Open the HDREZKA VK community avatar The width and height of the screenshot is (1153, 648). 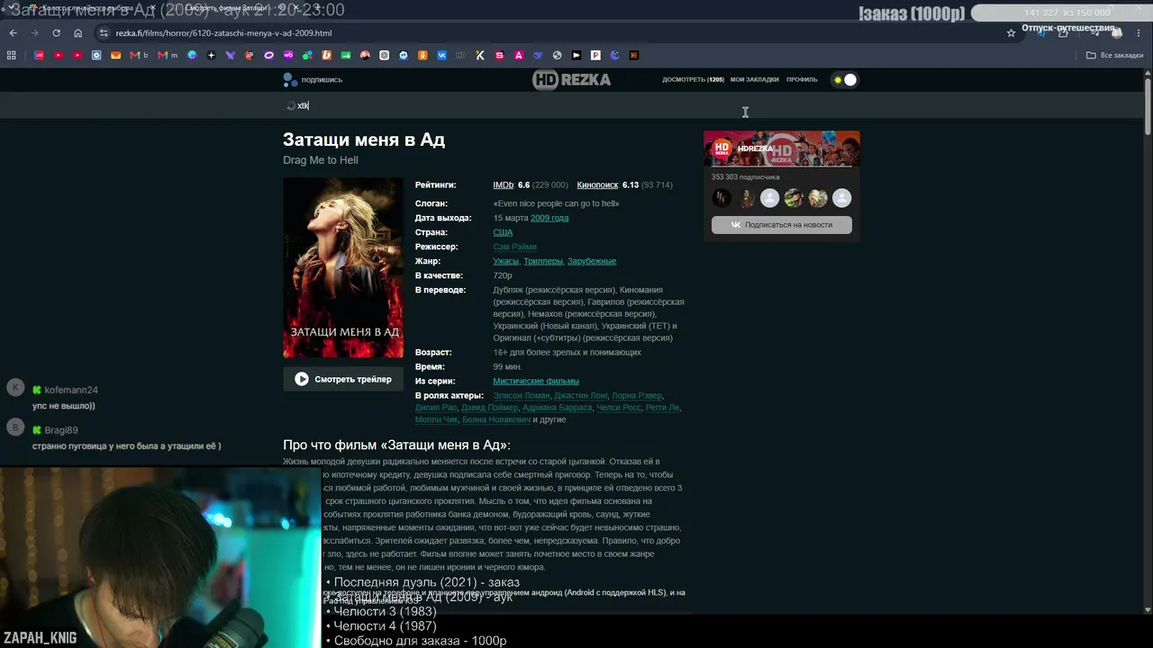pos(722,149)
